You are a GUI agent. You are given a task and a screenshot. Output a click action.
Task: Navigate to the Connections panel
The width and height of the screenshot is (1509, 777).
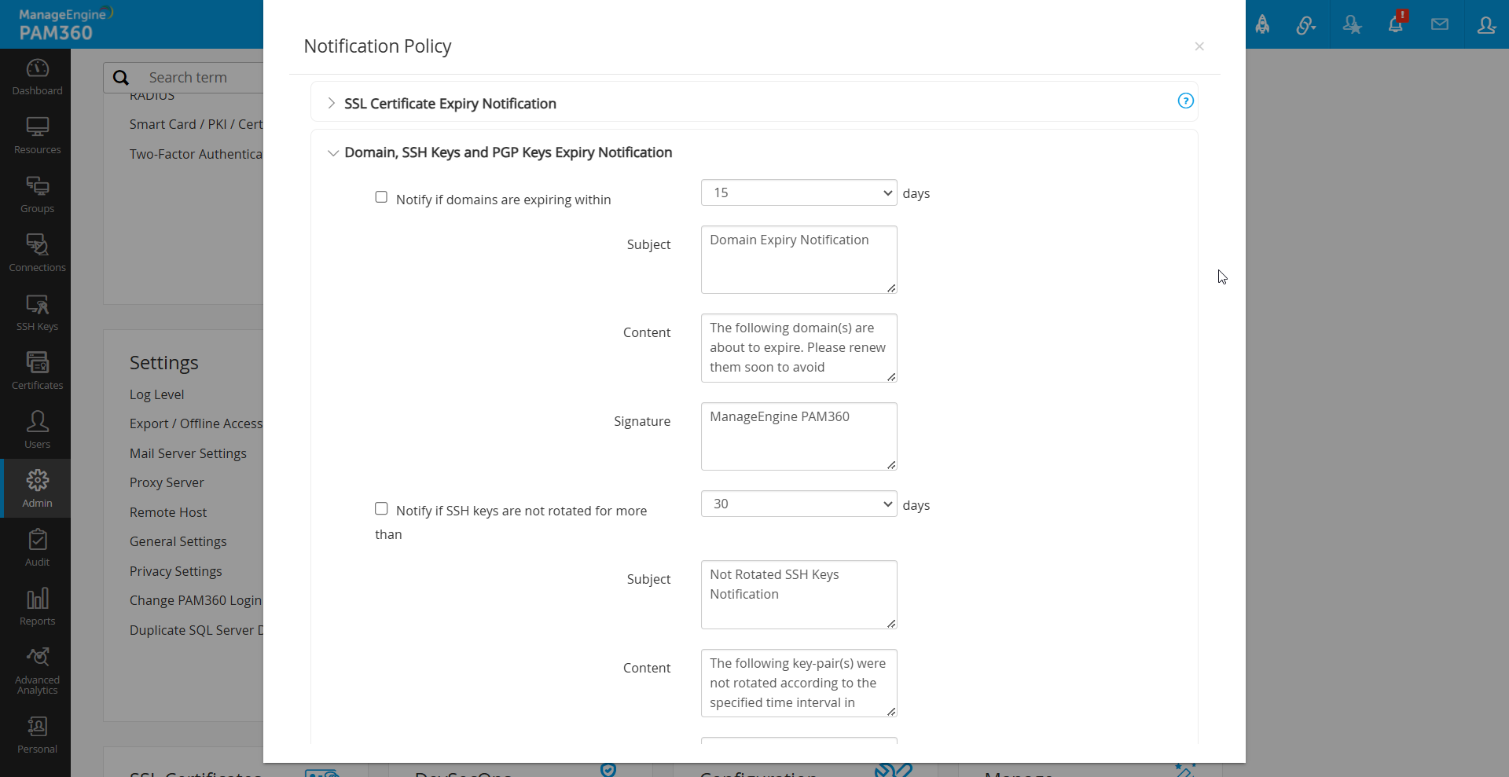click(36, 251)
